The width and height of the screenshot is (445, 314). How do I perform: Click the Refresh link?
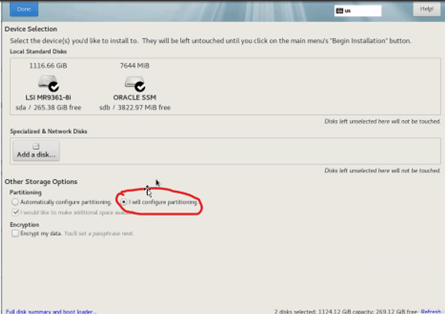(431, 311)
